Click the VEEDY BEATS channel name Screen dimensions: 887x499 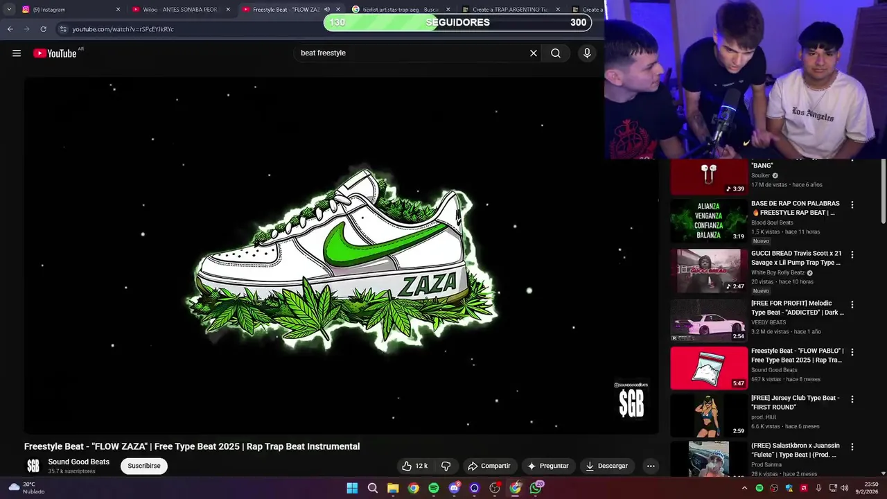point(769,323)
